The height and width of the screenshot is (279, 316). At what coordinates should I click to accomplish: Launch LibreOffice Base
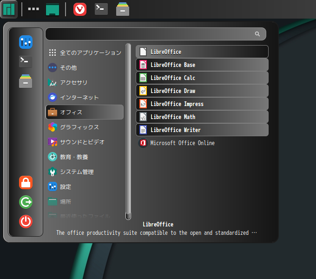point(202,65)
